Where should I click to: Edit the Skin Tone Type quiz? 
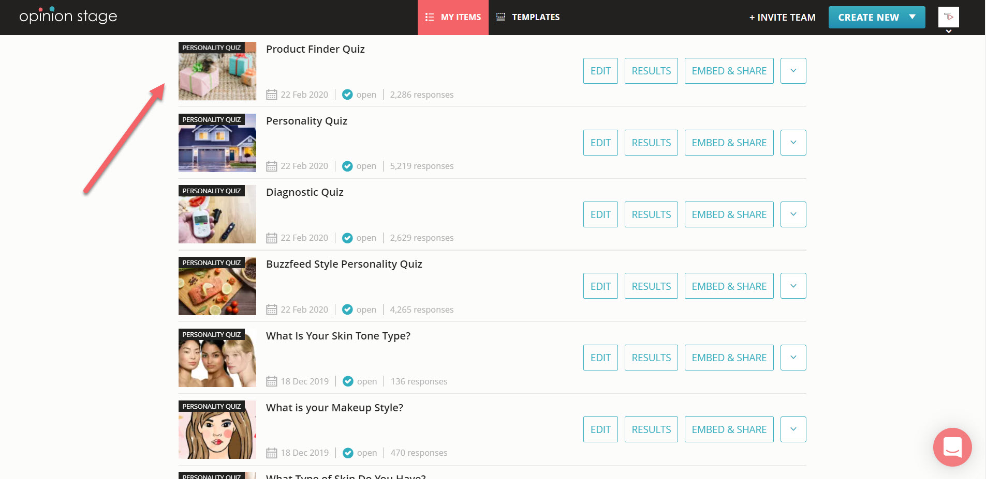point(600,358)
